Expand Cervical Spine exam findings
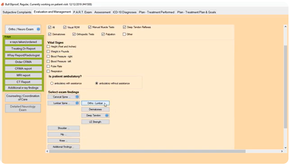290x165 pixels. [x=64, y=97]
